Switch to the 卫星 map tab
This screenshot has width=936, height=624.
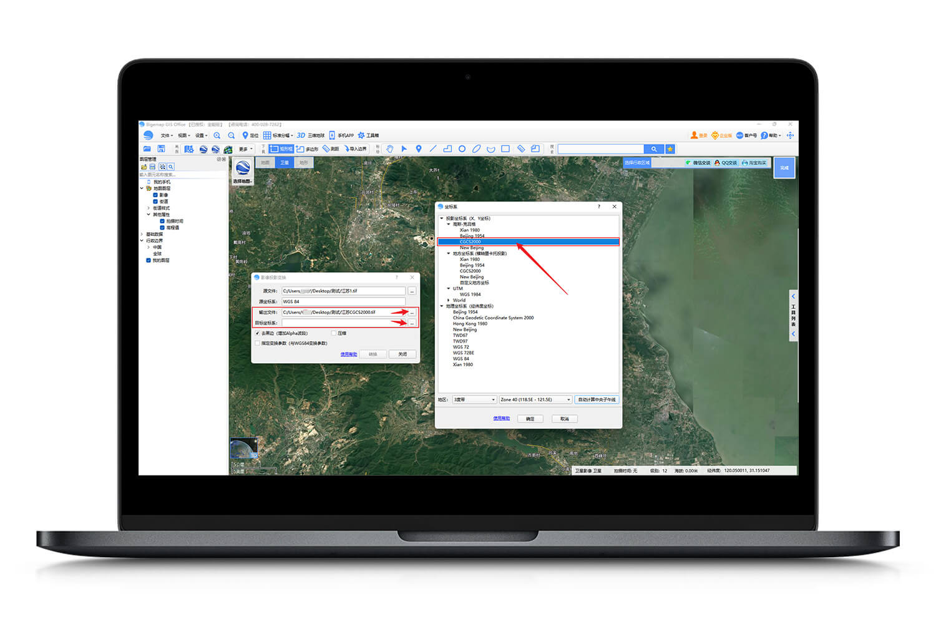285,163
